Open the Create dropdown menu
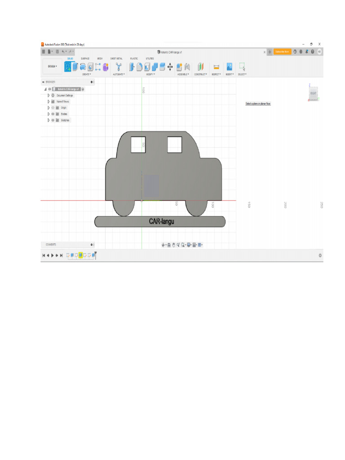This screenshot has width=345, height=460. pyautogui.click(x=87, y=74)
